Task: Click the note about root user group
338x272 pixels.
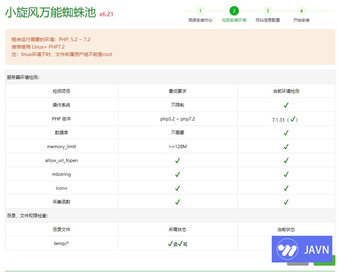Action: click(62, 55)
